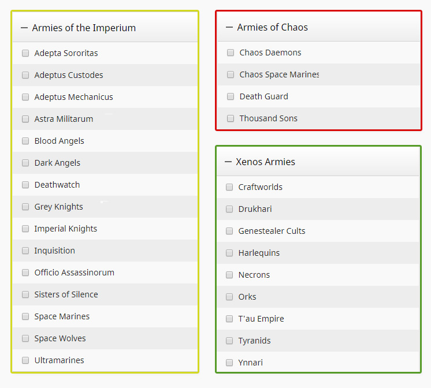Click the Xenos Armies heading text

click(265, 162)
